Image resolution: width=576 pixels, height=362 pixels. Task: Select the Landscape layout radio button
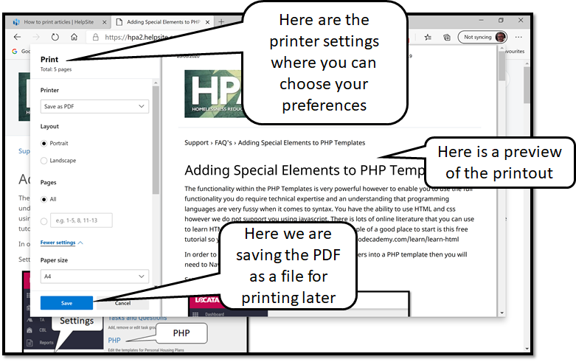tap(44, 161)
